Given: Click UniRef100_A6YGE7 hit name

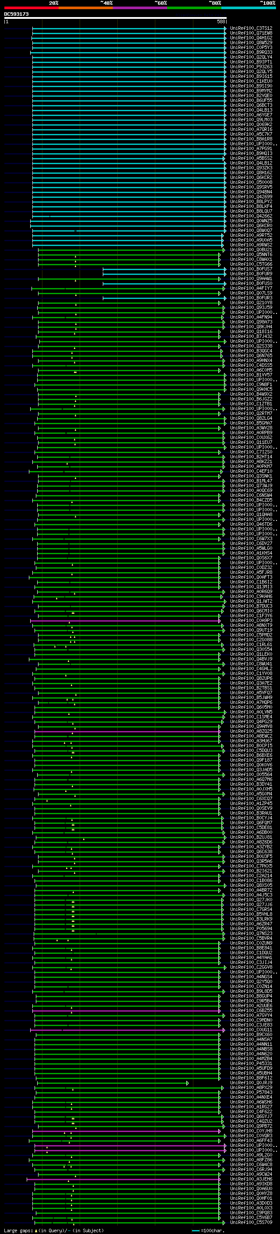Looking at the screenshot, I should coord(251,115).
